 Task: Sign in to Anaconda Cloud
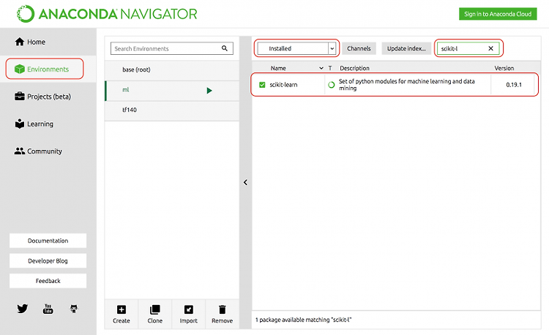tap(498, 14)
